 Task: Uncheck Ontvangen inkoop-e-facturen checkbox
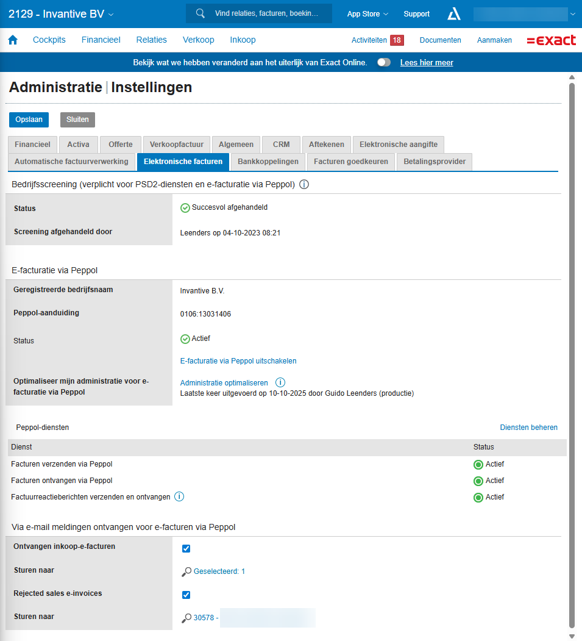point(186,548)
